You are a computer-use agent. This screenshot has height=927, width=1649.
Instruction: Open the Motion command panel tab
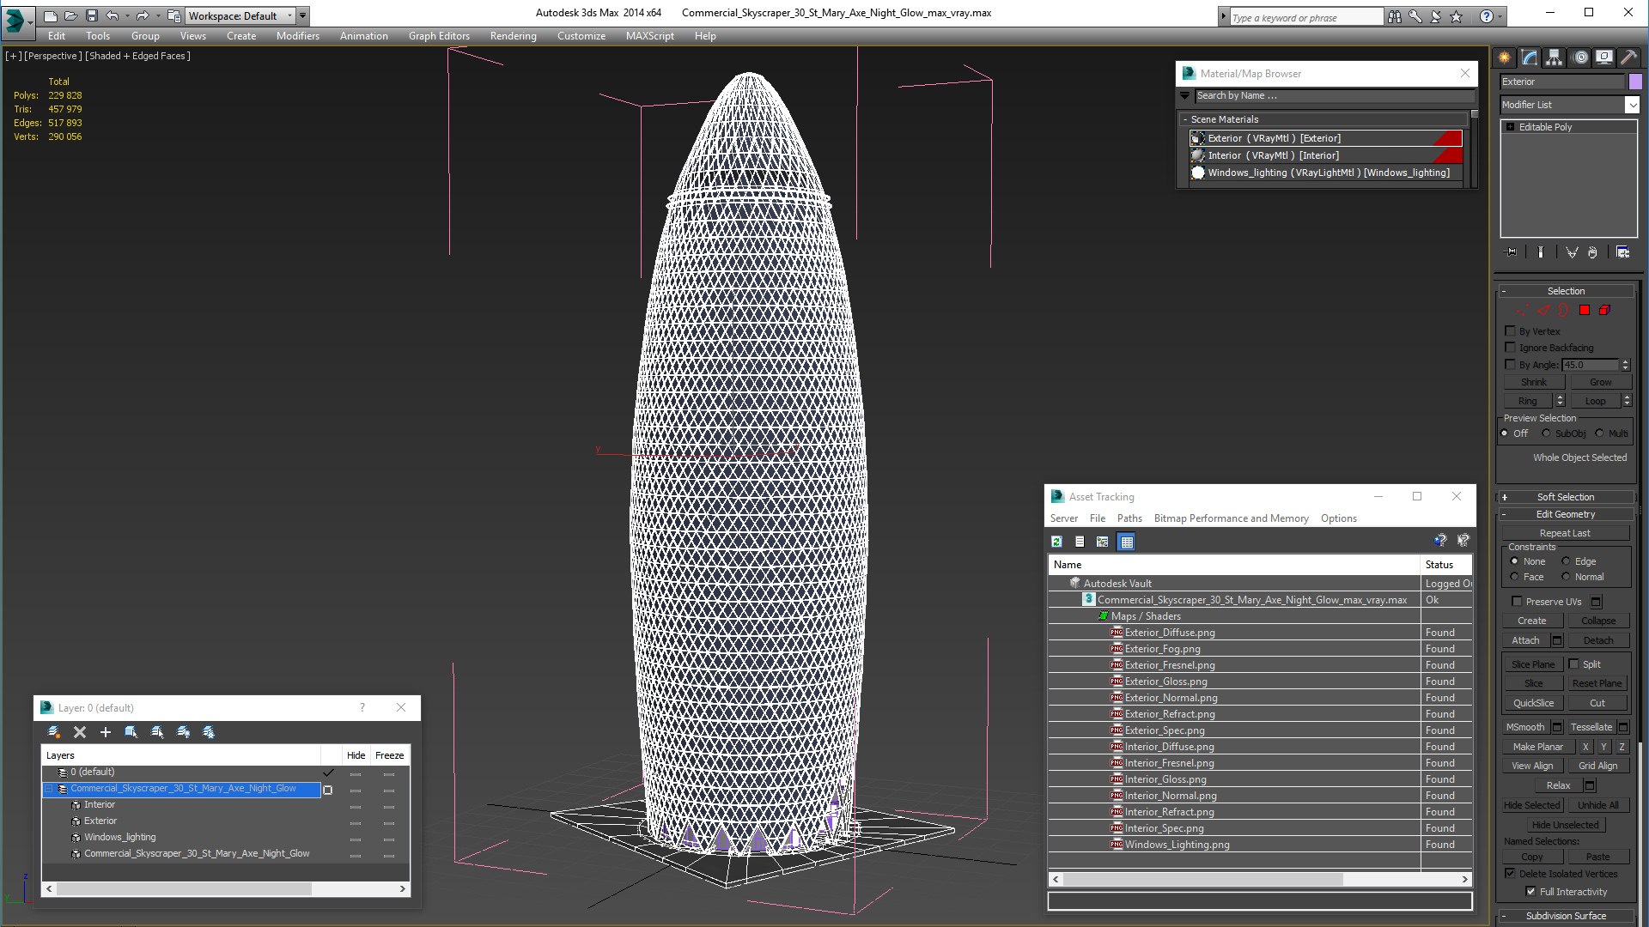(x=1580, y=58)
